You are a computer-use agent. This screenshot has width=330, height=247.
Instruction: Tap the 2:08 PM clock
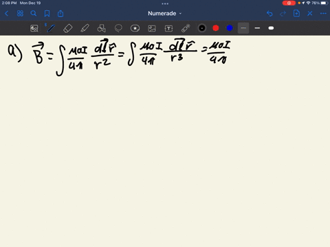[x=10, y=3]
